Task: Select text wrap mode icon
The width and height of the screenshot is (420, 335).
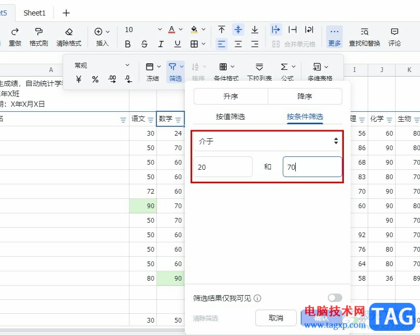Action: tap(309, 30)
